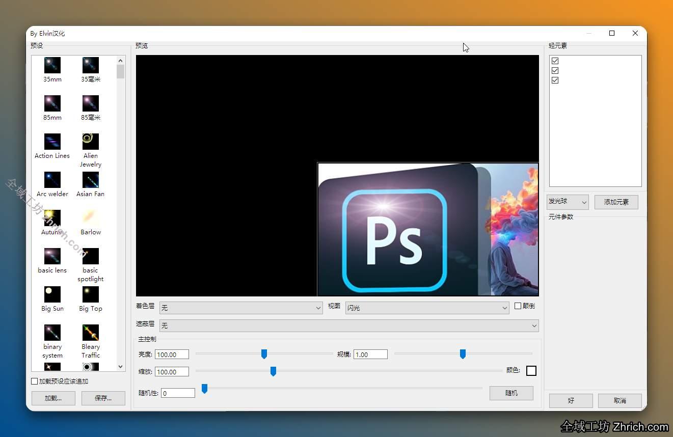Image resolution: width=673 pixels, height=437 pixels.
Task: Open the 着色层 dropdown
Action: pos(241,308)
